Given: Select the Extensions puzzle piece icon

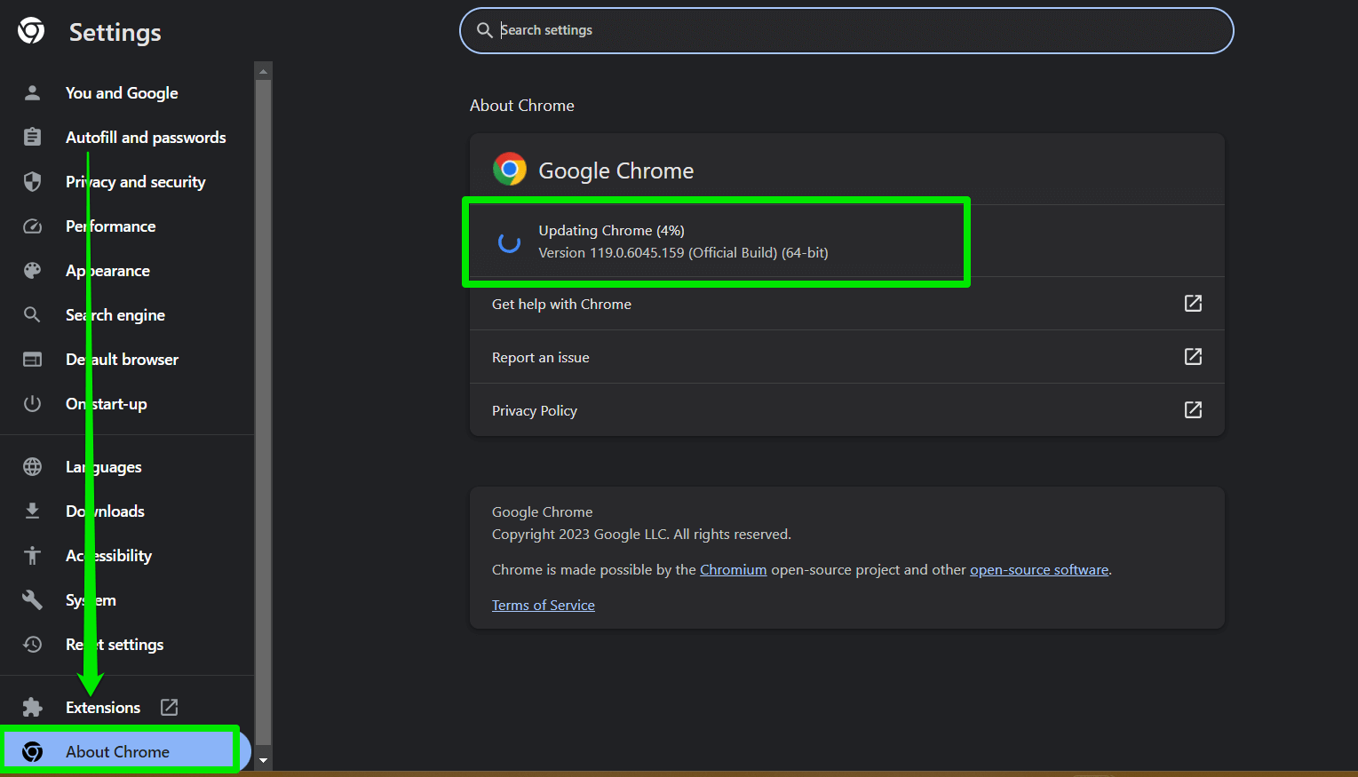Looking at the screenshot, I should point(32,707).
